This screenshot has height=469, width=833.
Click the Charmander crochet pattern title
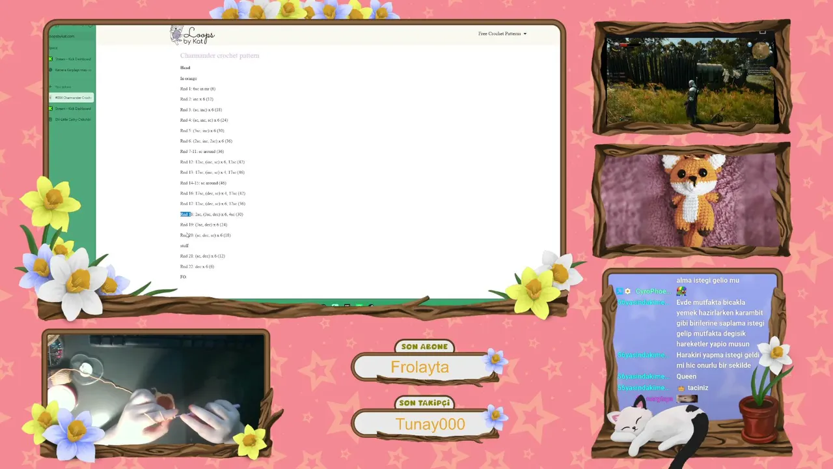219,56
